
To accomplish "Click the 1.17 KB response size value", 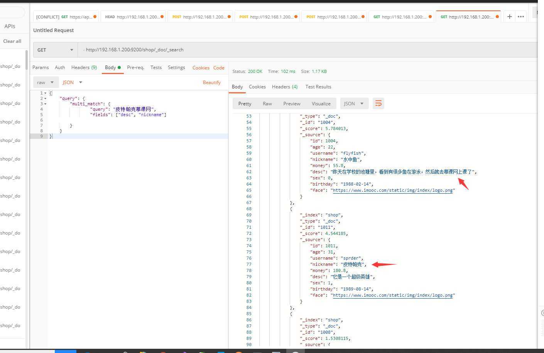I will click(319, 71).
